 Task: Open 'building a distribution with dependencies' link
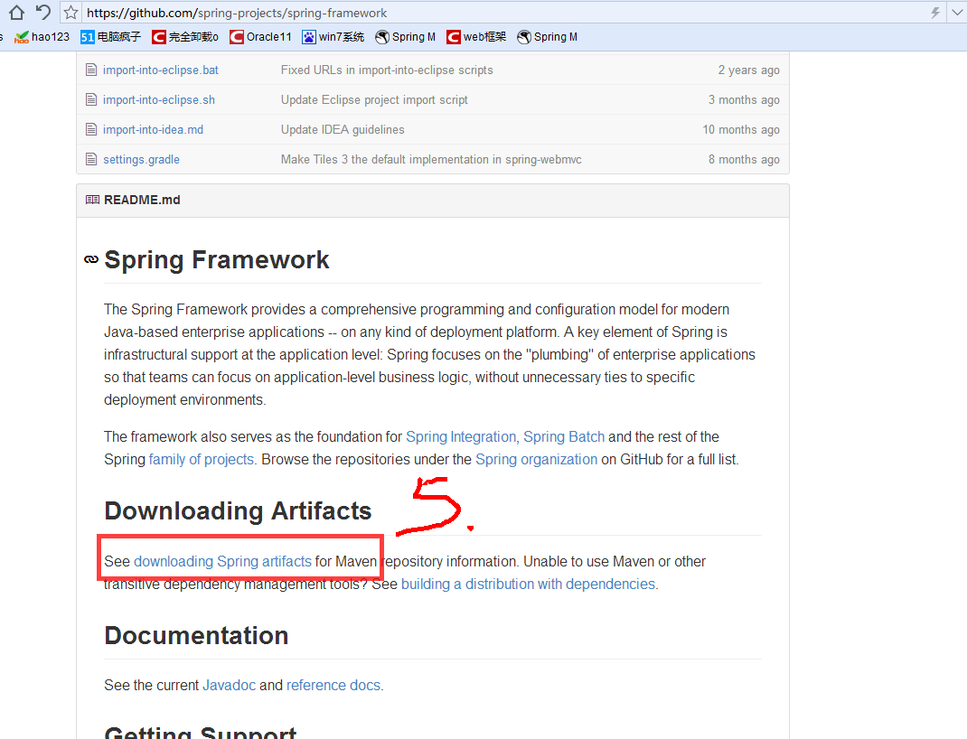528,585
